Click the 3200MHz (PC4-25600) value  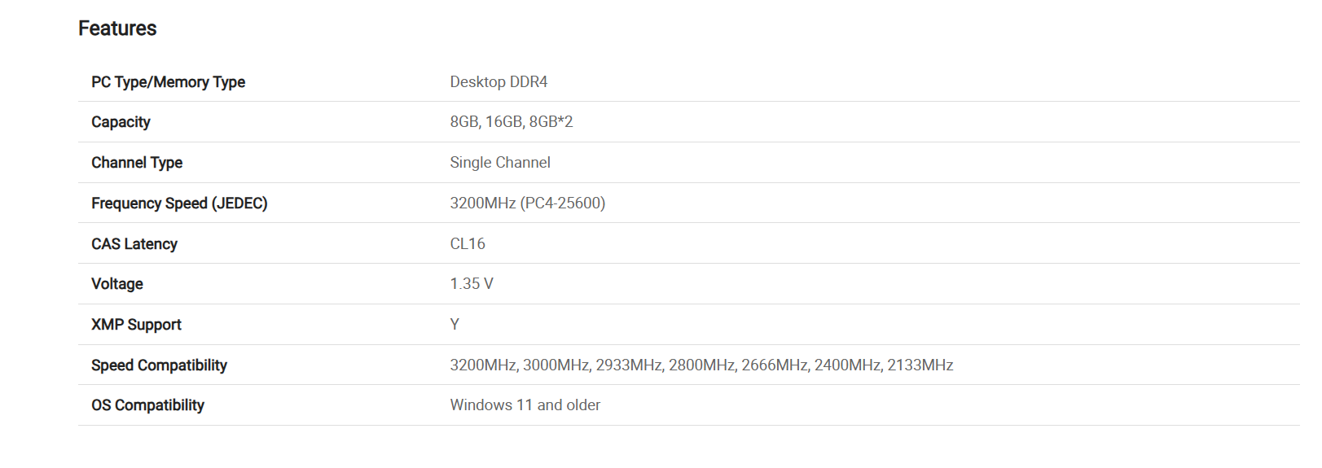click(528, 203)
